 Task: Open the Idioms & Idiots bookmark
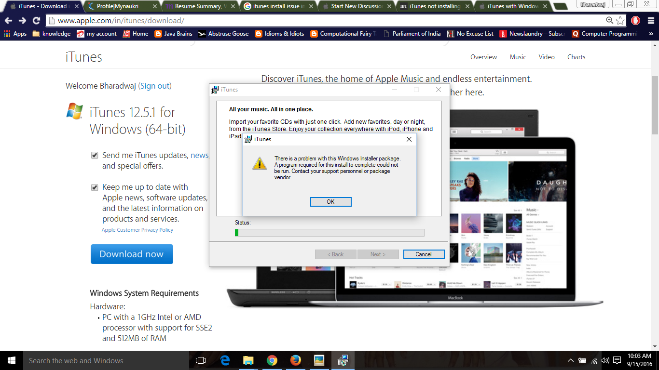tap(279, 34)
